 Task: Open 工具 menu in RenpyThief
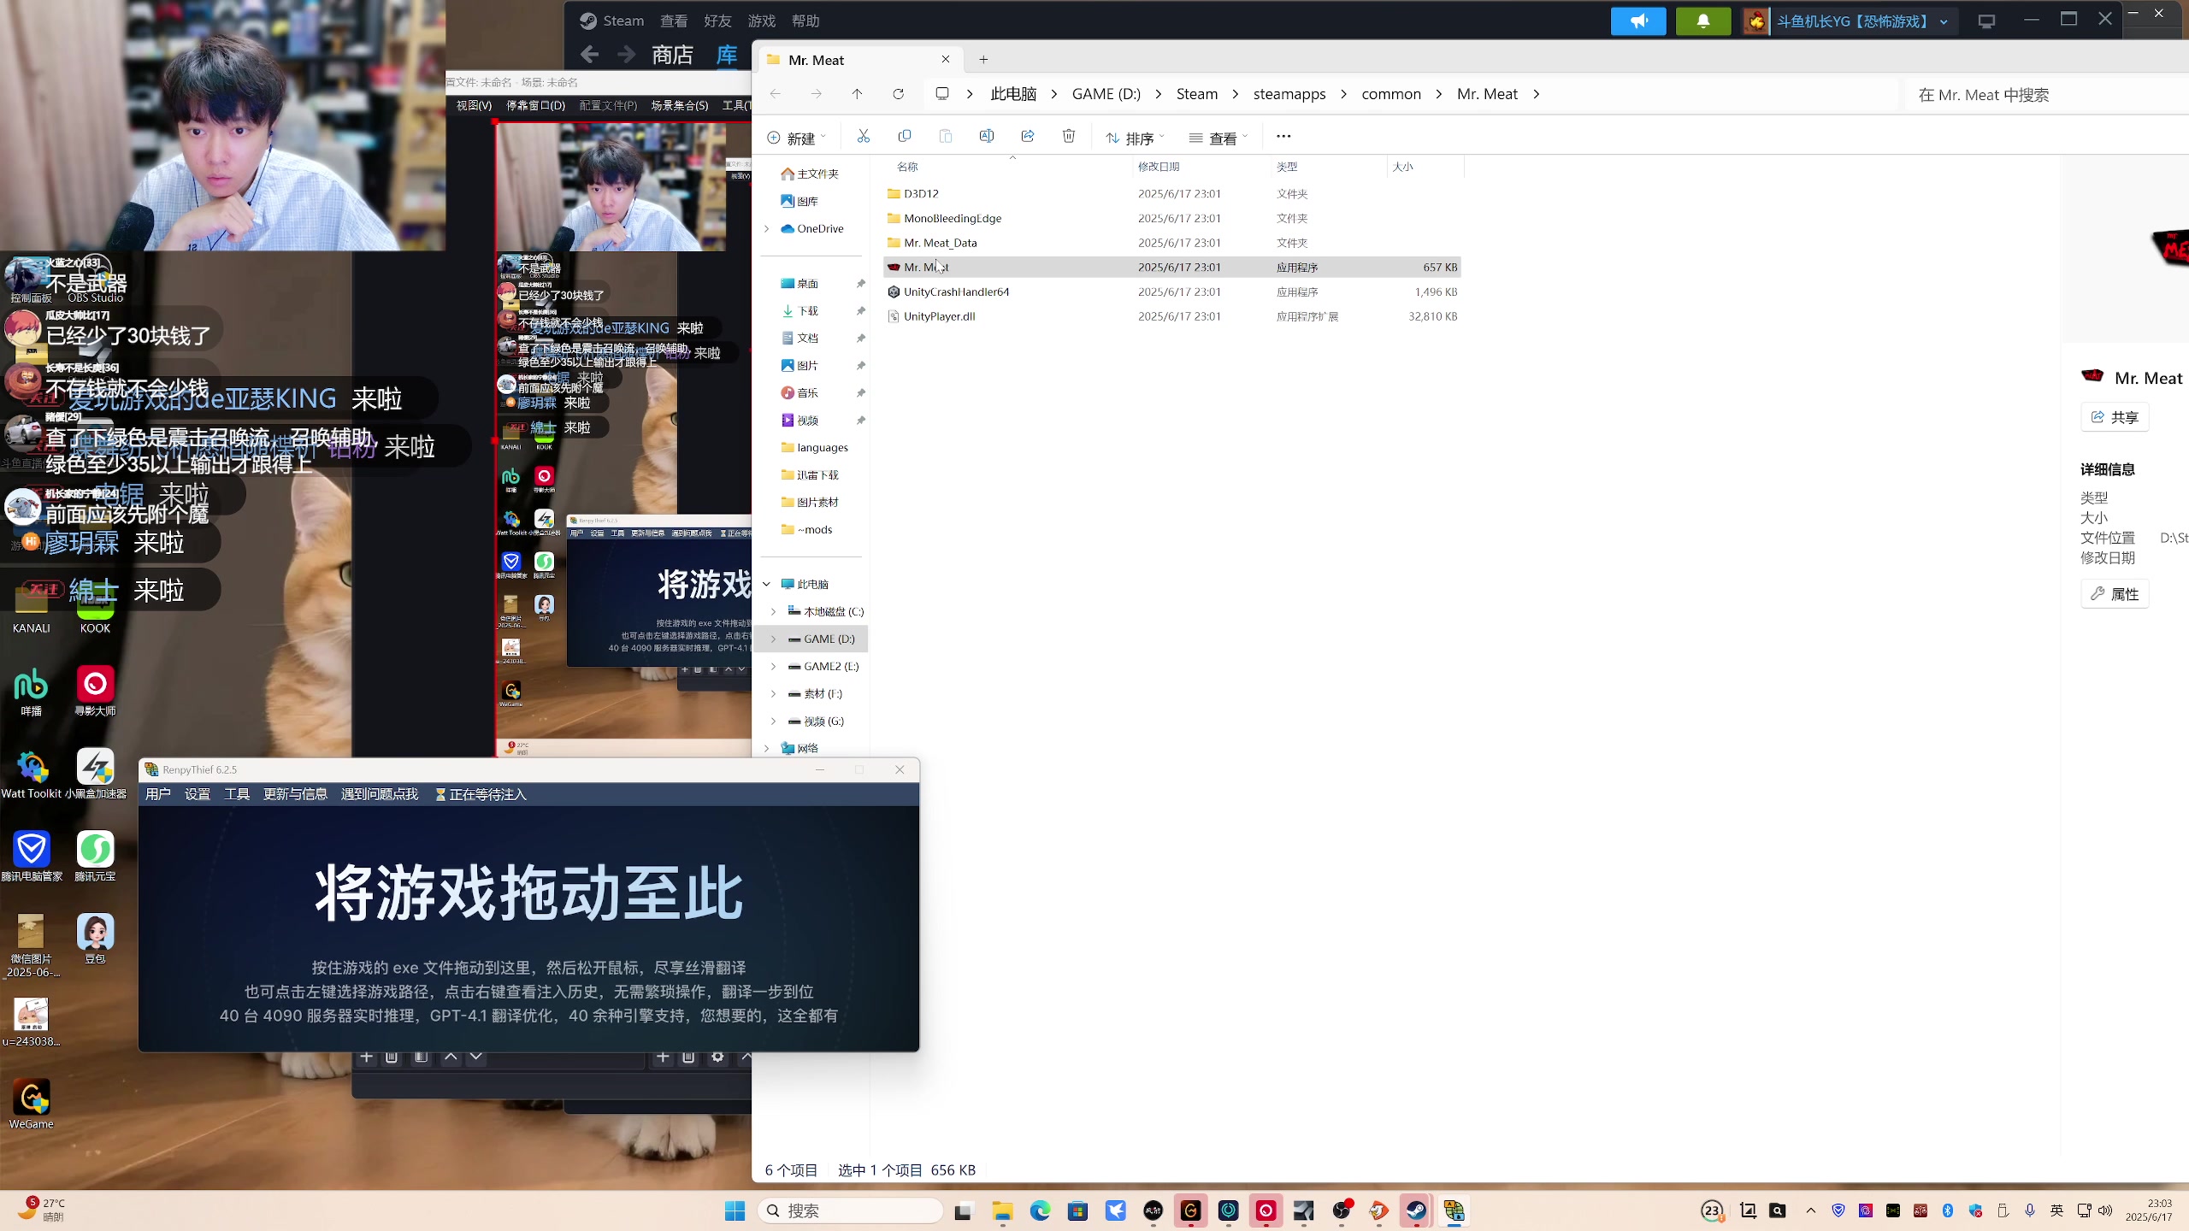click(x=237, y=794)
